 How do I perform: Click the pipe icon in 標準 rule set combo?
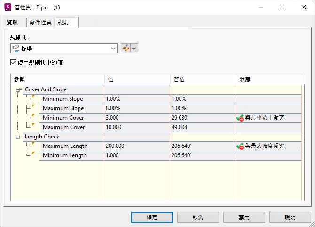point(16,49)
